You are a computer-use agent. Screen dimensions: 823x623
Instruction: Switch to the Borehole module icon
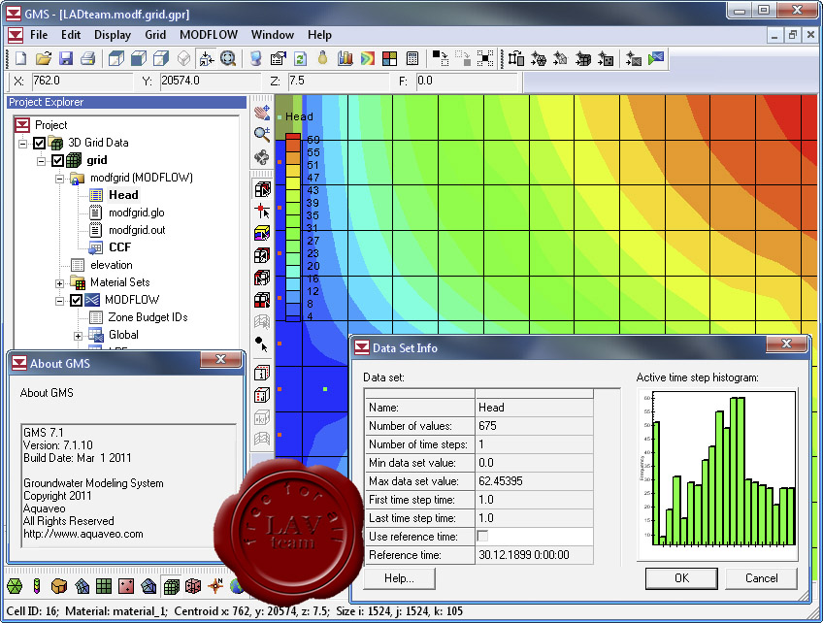coord(37,586)
